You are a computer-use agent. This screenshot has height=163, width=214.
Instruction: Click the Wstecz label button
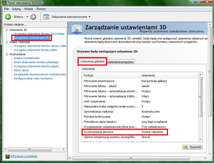click(x=19, y=17)
